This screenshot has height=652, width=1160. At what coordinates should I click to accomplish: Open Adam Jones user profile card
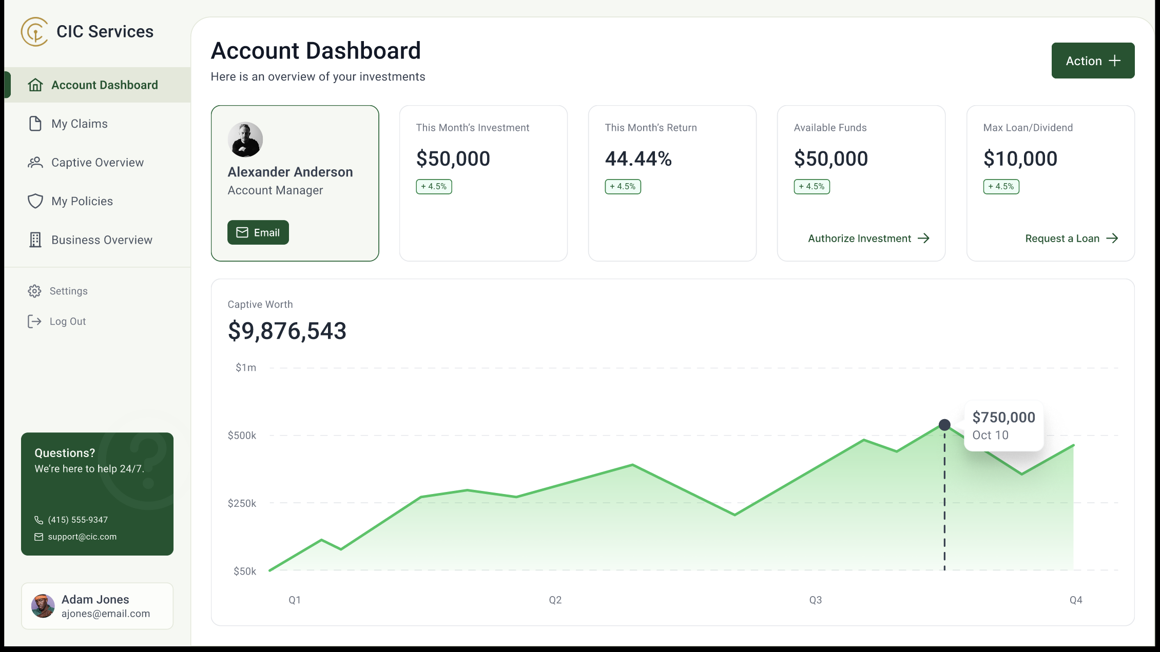[98, 606]
